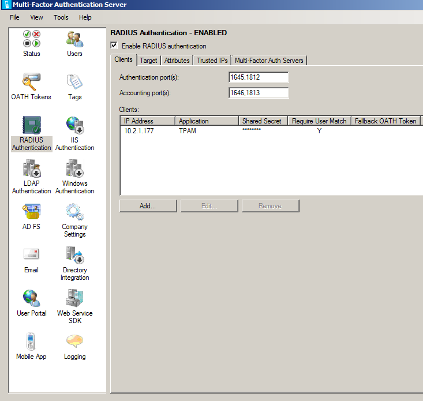Open the OATH Tokens icon
The width and height of the screenshot is (423, 401).
(32, 81)
